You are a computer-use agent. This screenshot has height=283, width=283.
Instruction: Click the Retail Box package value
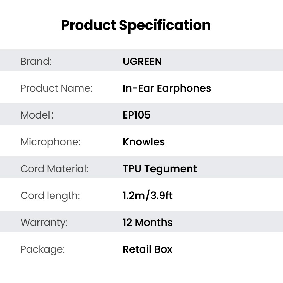point(148,249)
